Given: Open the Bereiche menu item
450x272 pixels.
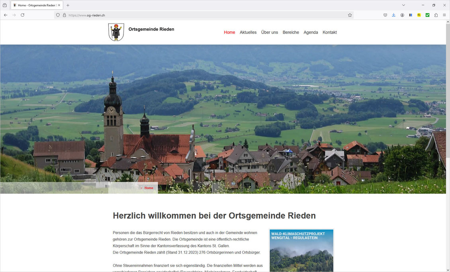Looking at the screenshot, I should tap(291, 32).
